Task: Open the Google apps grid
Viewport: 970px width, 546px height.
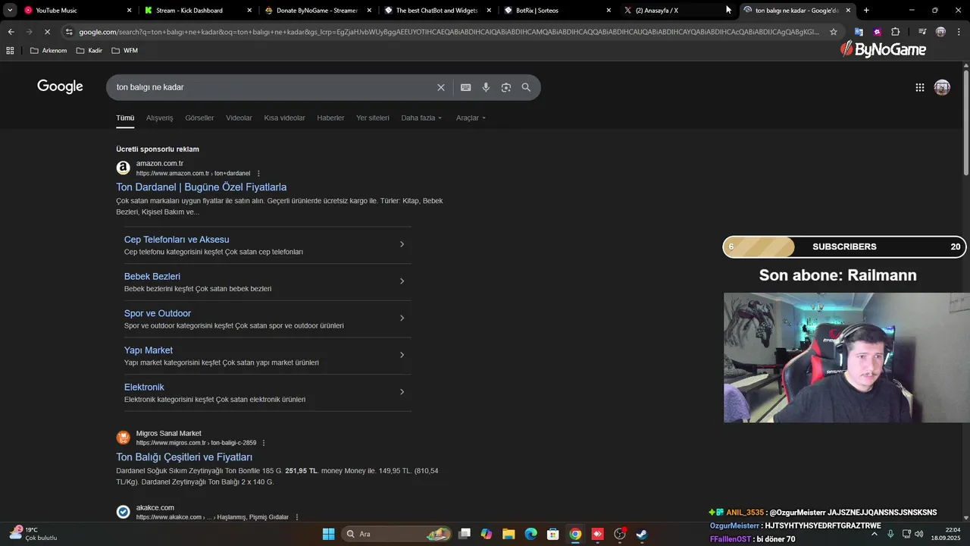Action: 920,87
